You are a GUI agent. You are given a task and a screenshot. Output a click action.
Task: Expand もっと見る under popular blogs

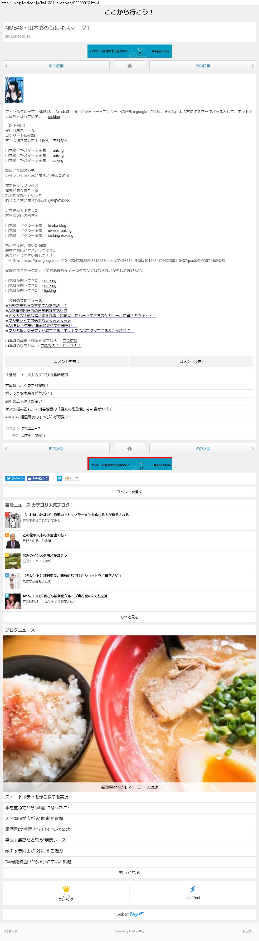click(x=129, y=617)
